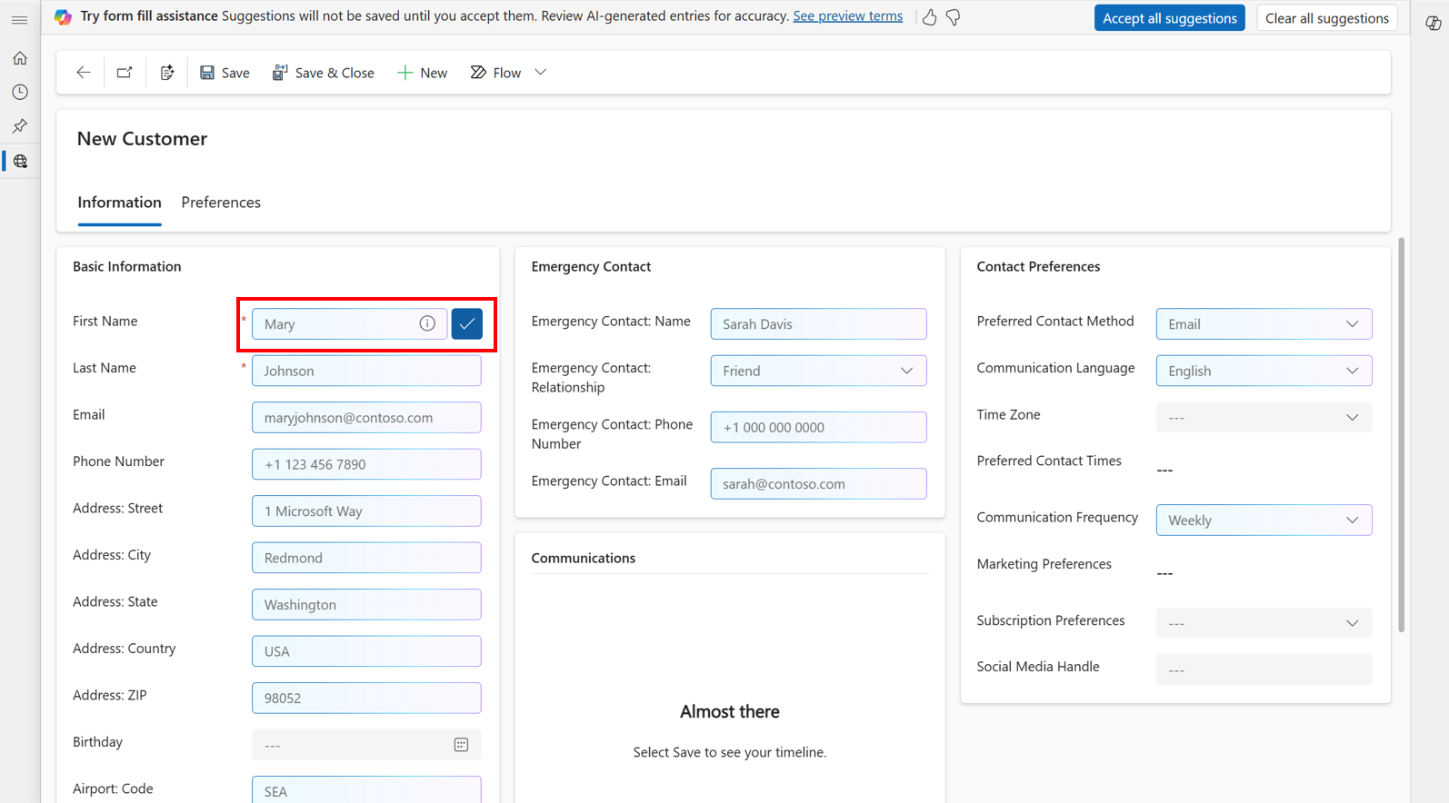Open Recent items clock icon
The height and width of the screenshot is (803, 1449).
[20, 92]
